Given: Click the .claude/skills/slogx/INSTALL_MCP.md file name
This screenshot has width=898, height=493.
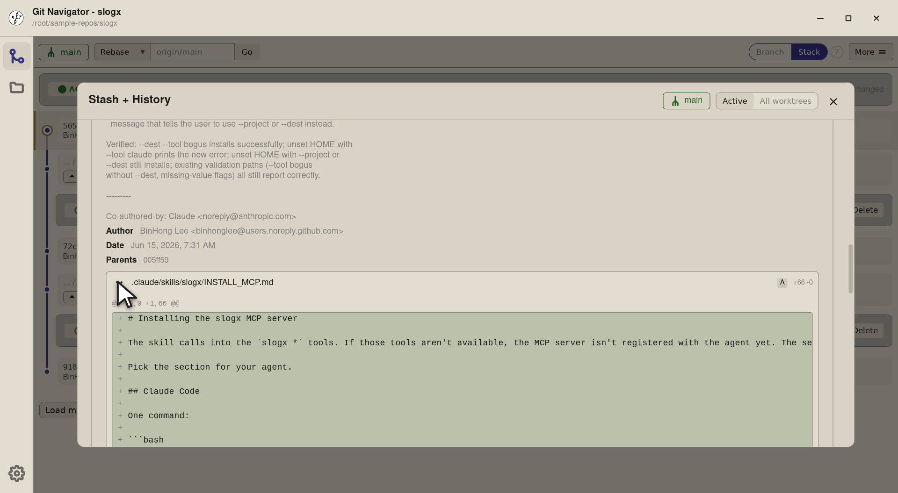Looking at the screenshot, I should click(x=203, y=282).
